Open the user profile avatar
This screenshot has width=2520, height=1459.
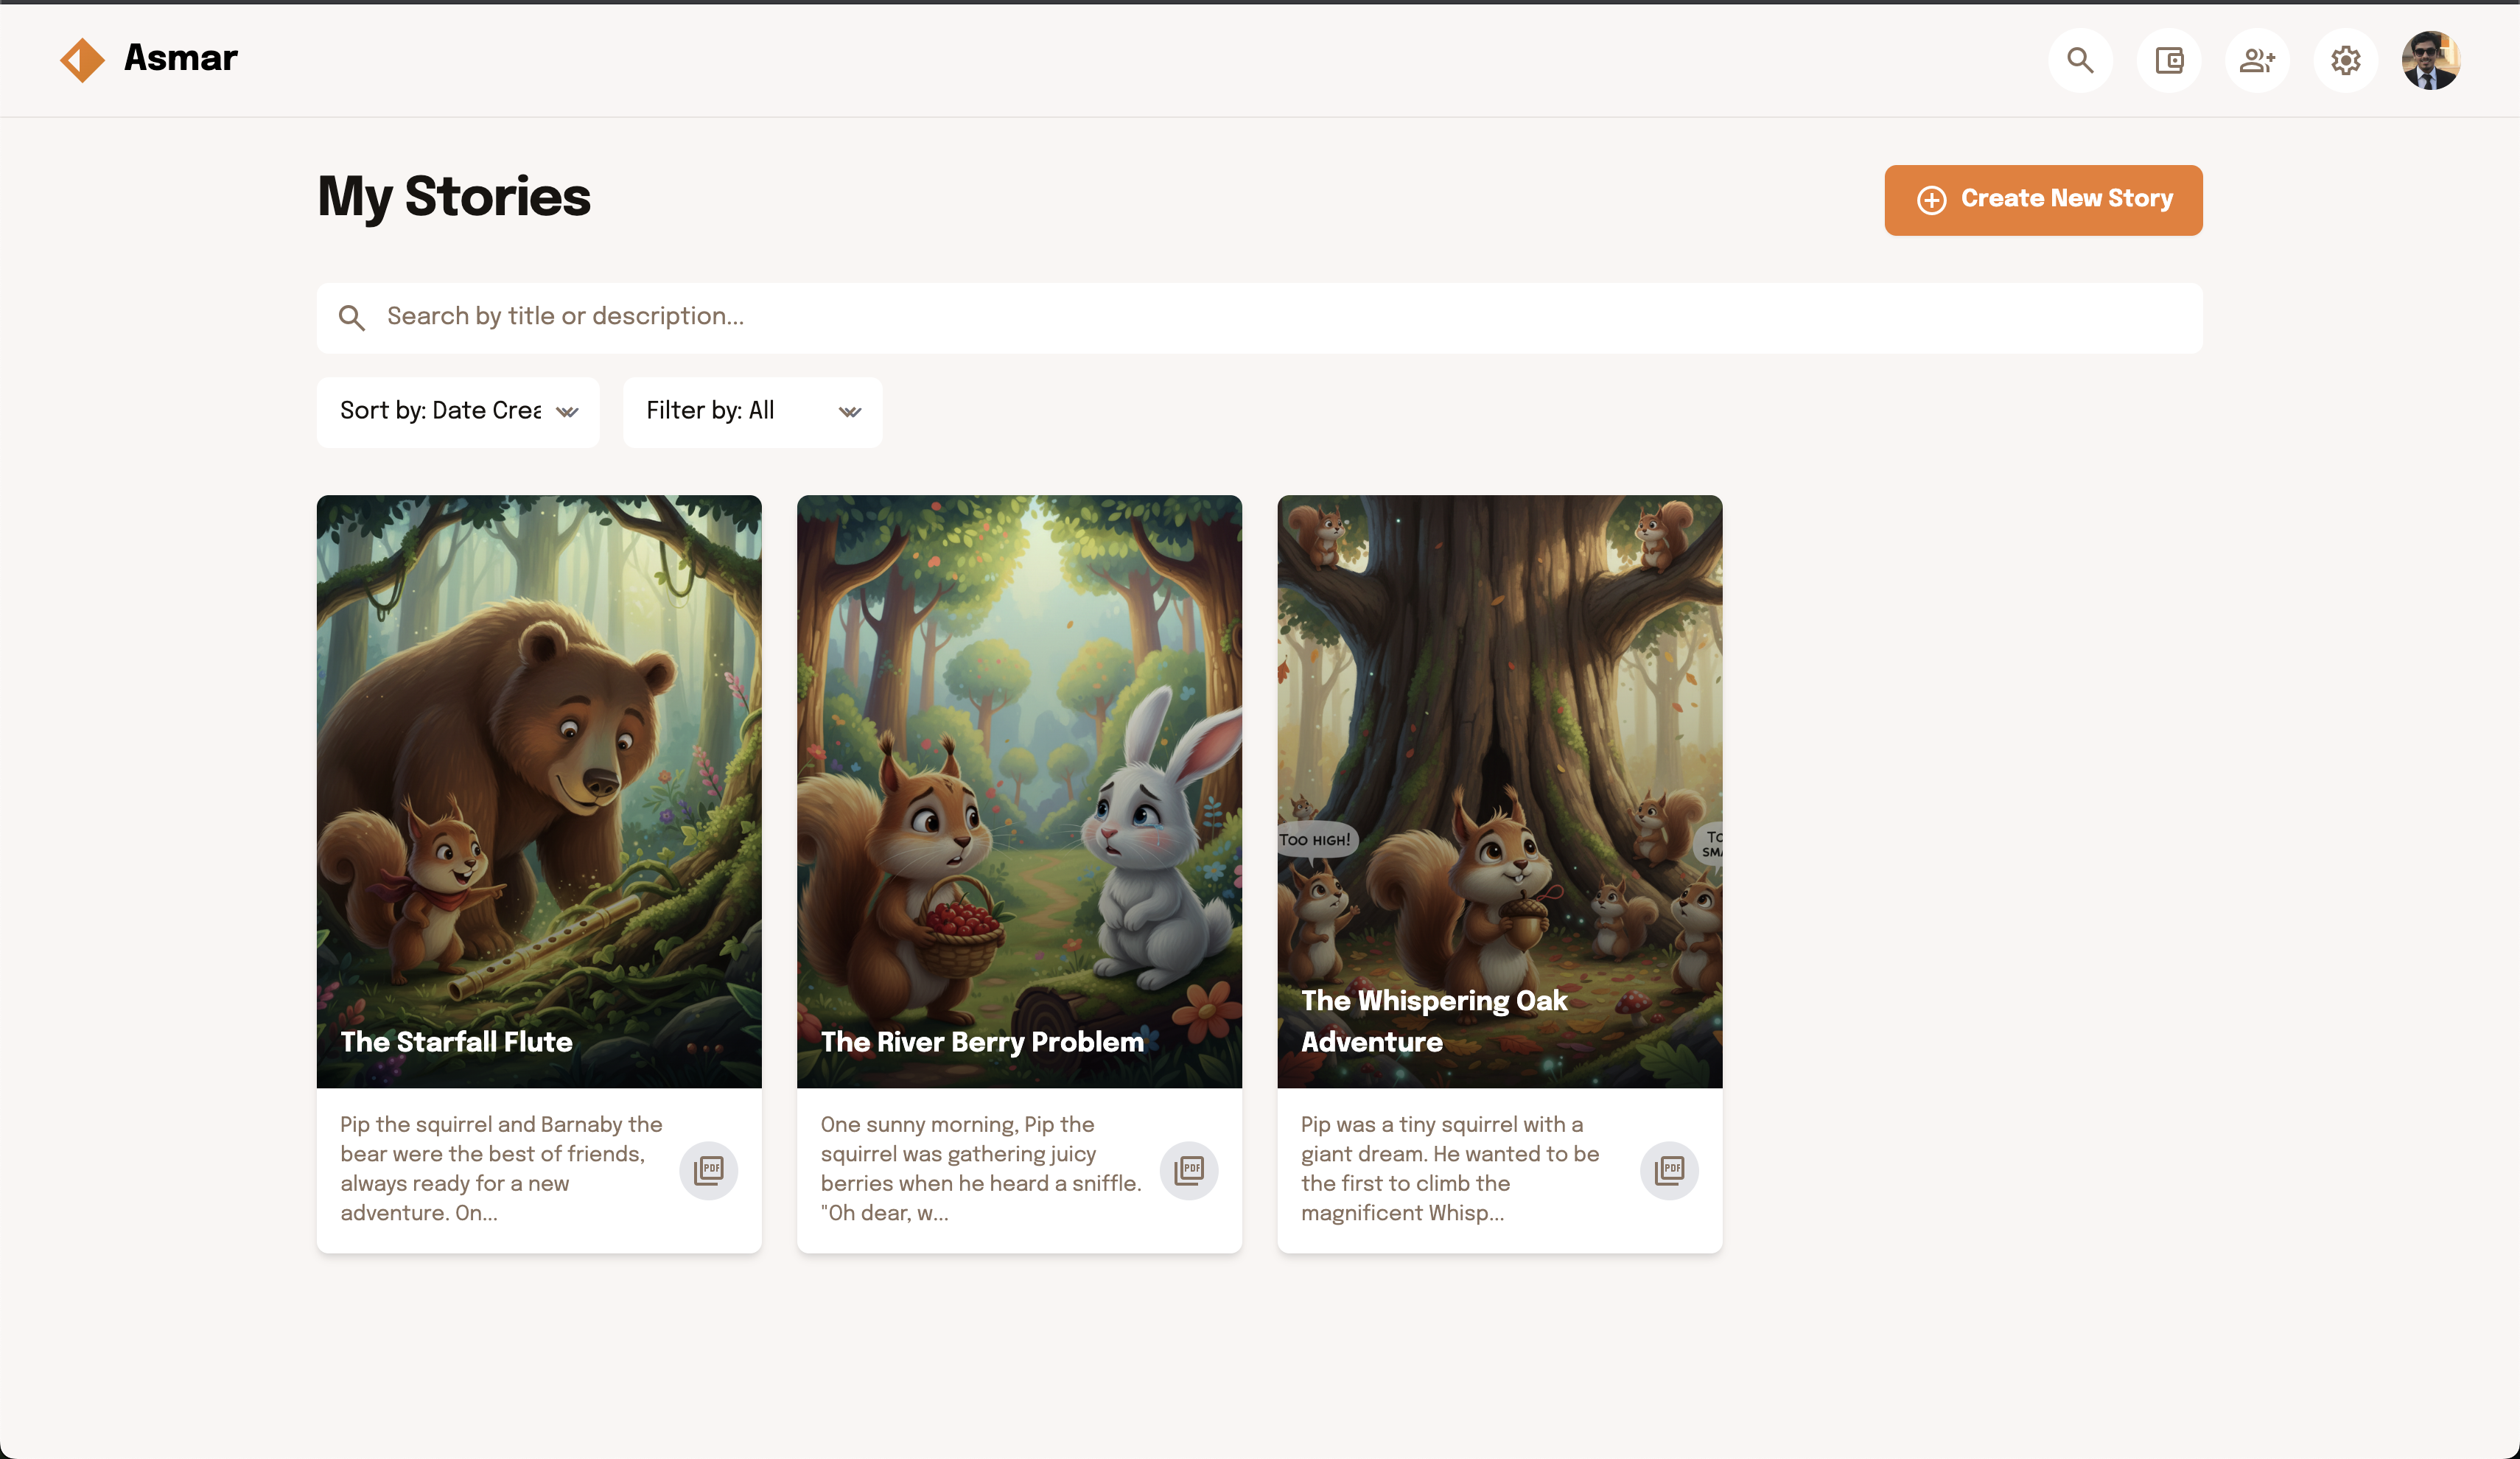coord(2431,60)
